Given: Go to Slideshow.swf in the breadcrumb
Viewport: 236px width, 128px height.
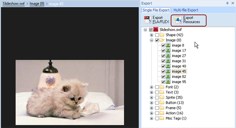Looking at the screenshot, I should tap(14, 4).
